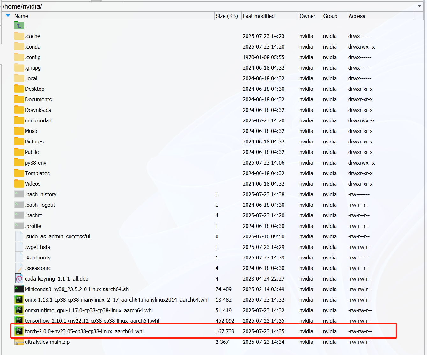Select the .sudo_as_admin_successful file
Viewport: 427px width, 355px height.
coord(57,236)
